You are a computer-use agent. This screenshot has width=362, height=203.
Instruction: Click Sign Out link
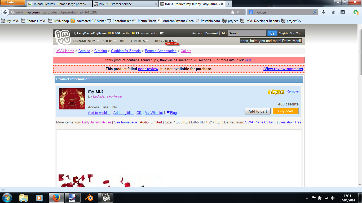click(x=295, y=33)
